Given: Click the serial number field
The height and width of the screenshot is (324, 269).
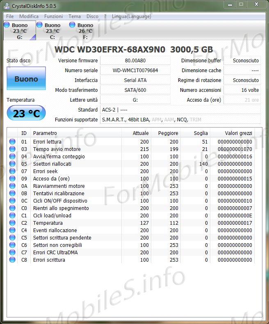Looking at the screenshot, I should (135, 71).
